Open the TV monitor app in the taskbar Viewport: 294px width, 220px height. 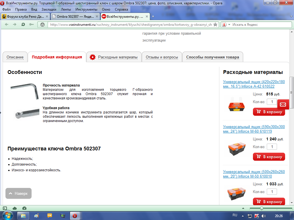[x=63, y=216]
